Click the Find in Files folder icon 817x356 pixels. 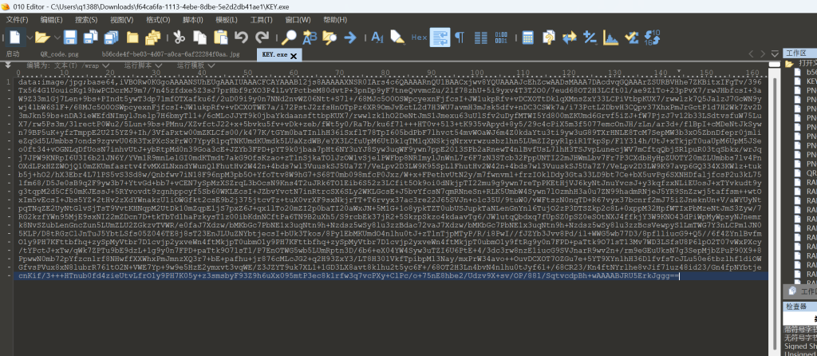329,37
